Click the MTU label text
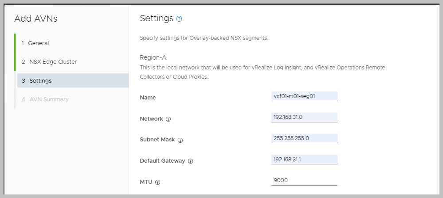 tap(146, 182)
